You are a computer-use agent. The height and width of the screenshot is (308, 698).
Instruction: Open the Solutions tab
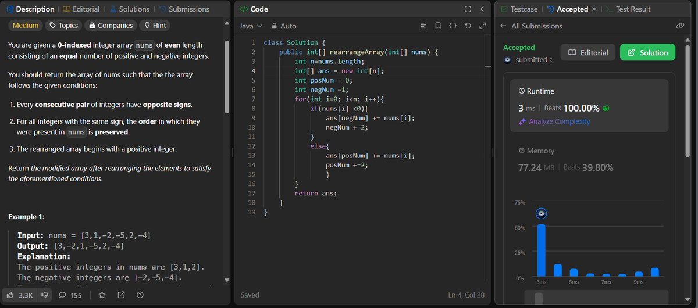(129, 9)
